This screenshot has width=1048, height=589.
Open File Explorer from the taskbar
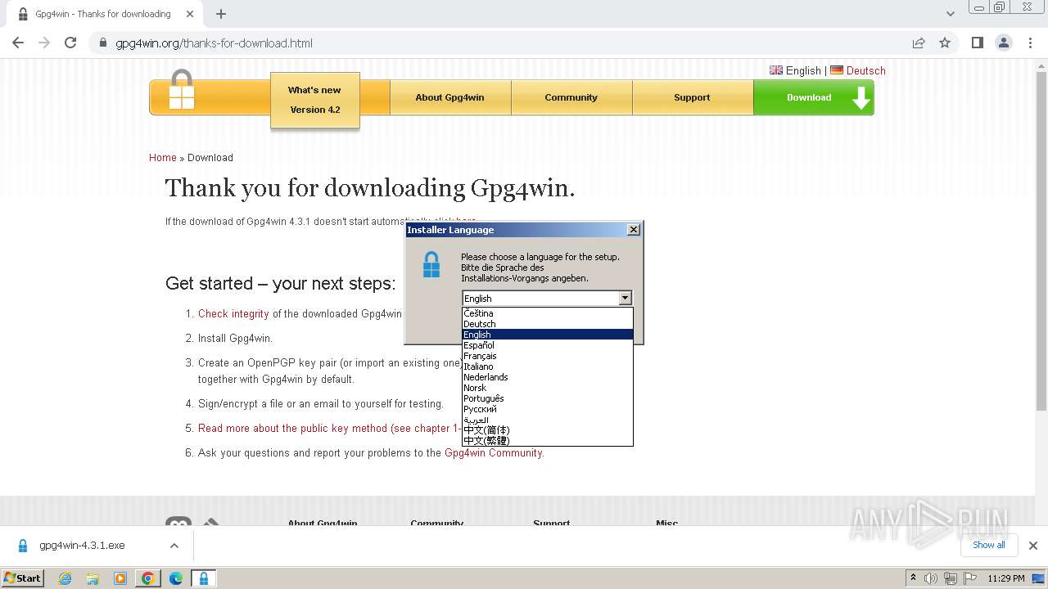(93, 578)
